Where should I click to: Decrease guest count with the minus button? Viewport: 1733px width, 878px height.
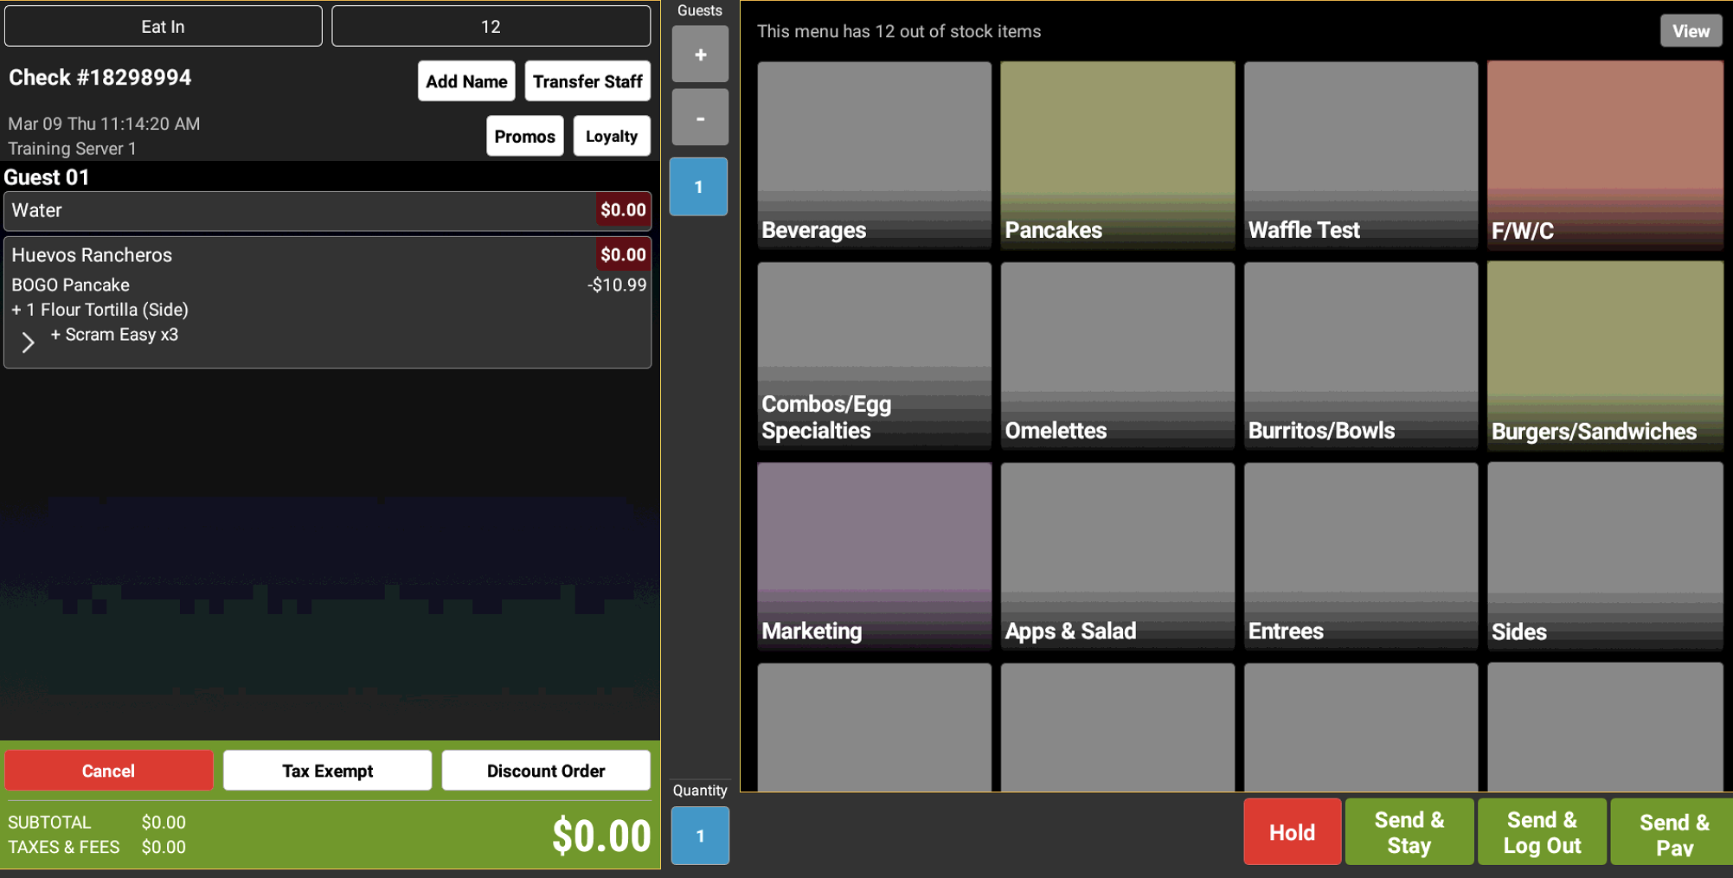(x=700, y=118)
